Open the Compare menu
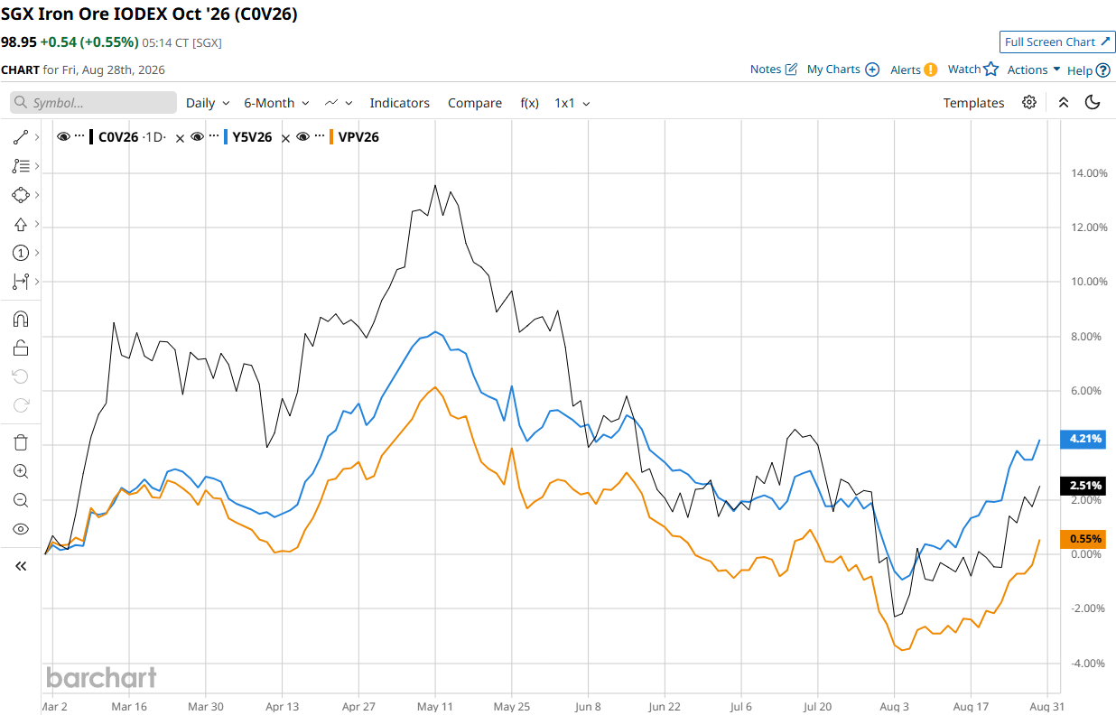 pos(475,103)
